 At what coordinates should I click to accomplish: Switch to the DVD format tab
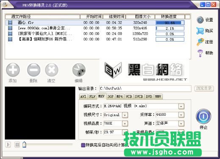[149, 97]
